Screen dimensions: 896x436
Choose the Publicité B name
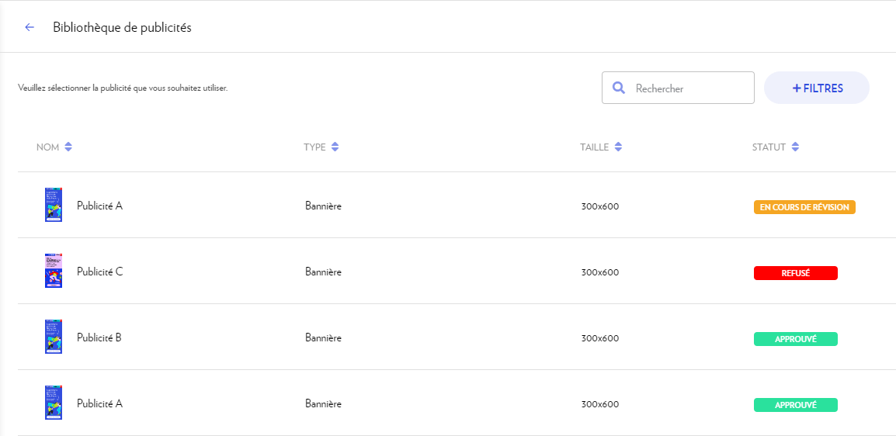click(x=99, y=337)
